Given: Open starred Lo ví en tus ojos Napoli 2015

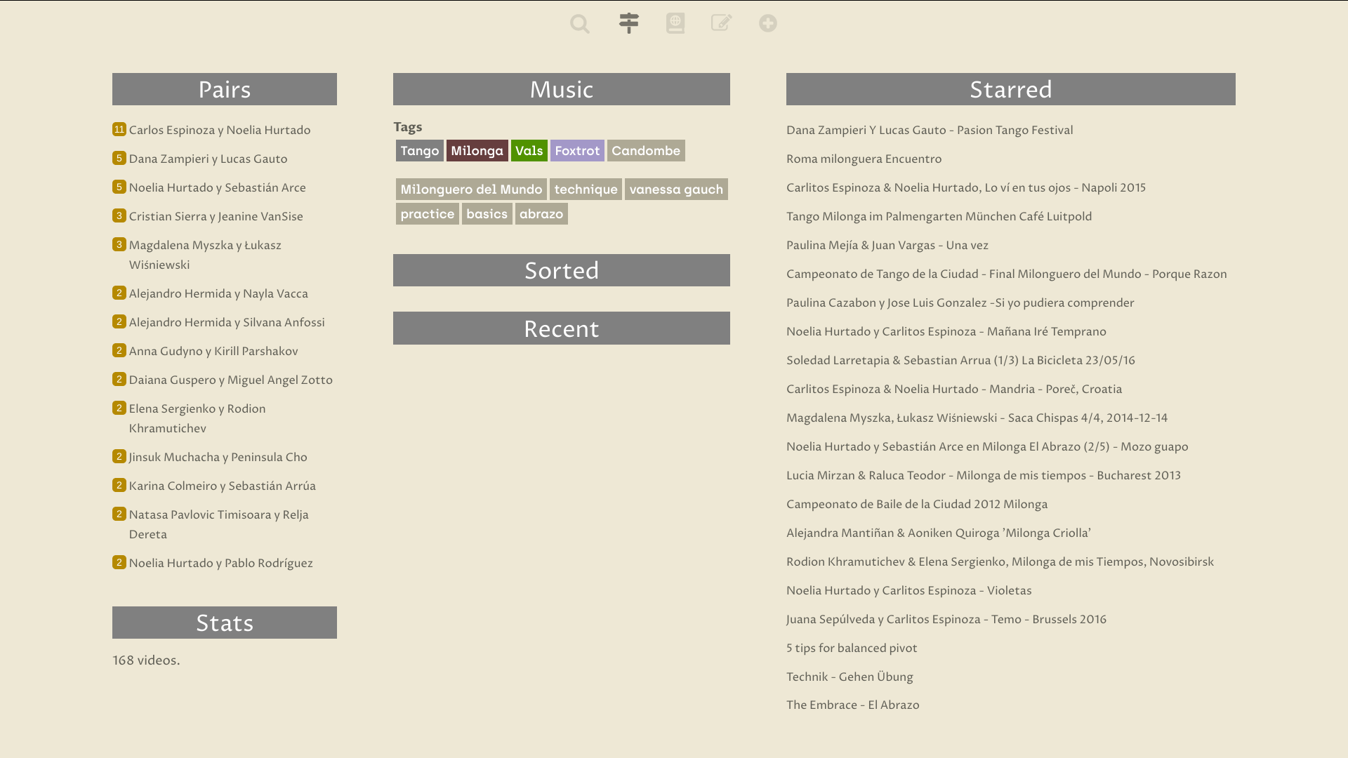Looking at the screenshot, I should (966, 188).
